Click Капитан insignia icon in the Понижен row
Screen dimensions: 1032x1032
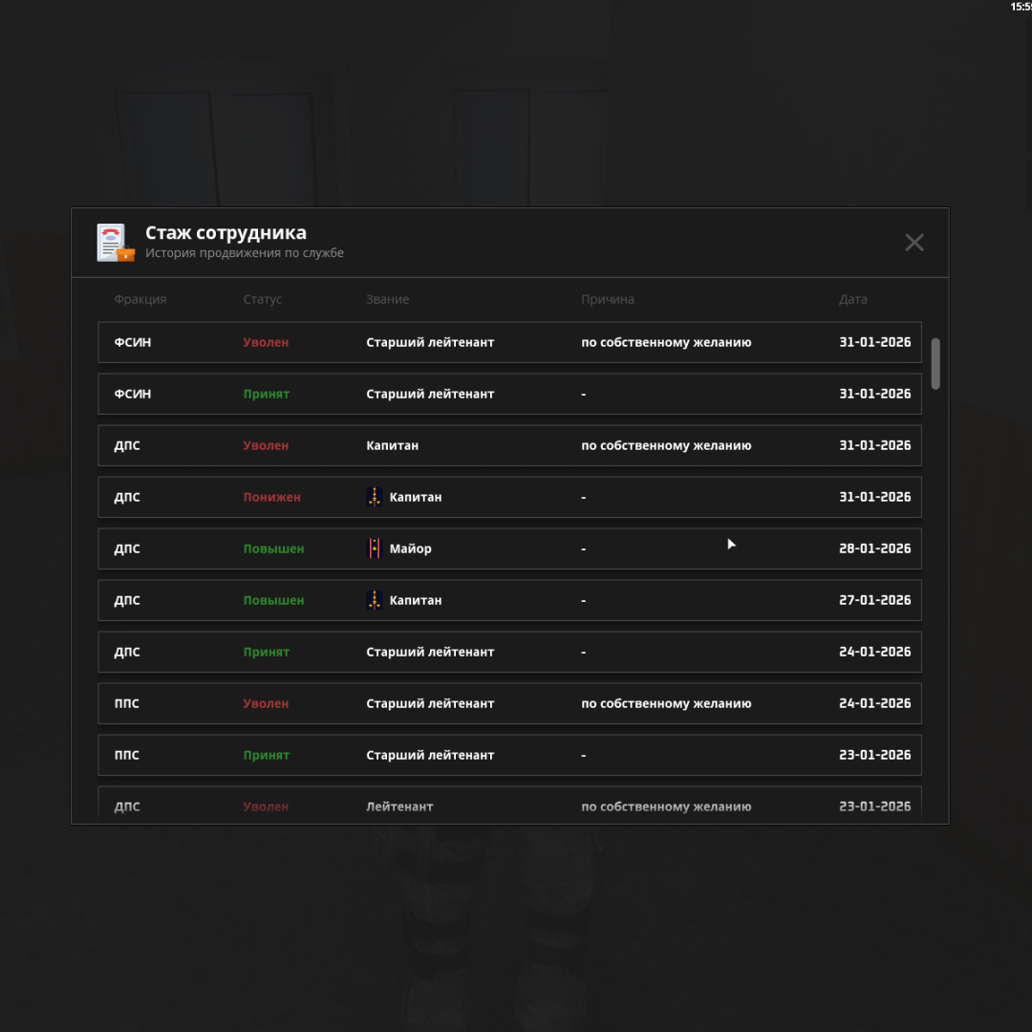(x=375, y=497)
